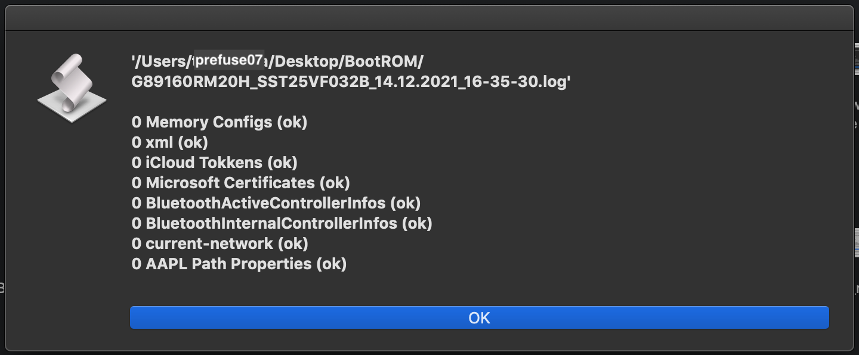
Task: Click the '0 Microsoft Certificates (ok)' line
Action: (240, 183)
